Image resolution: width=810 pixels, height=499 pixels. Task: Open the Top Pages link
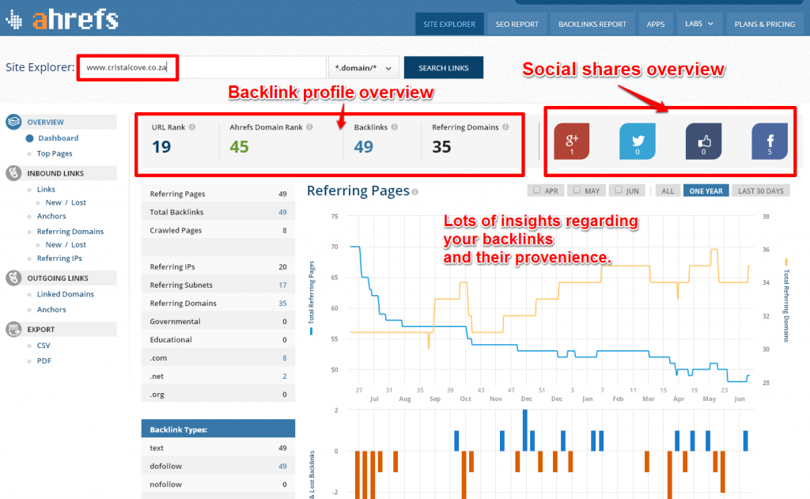pyautogui.click(x=55, y=153)
